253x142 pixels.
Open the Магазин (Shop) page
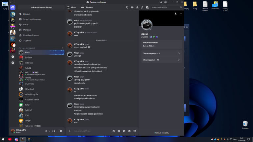click(41, 30)
